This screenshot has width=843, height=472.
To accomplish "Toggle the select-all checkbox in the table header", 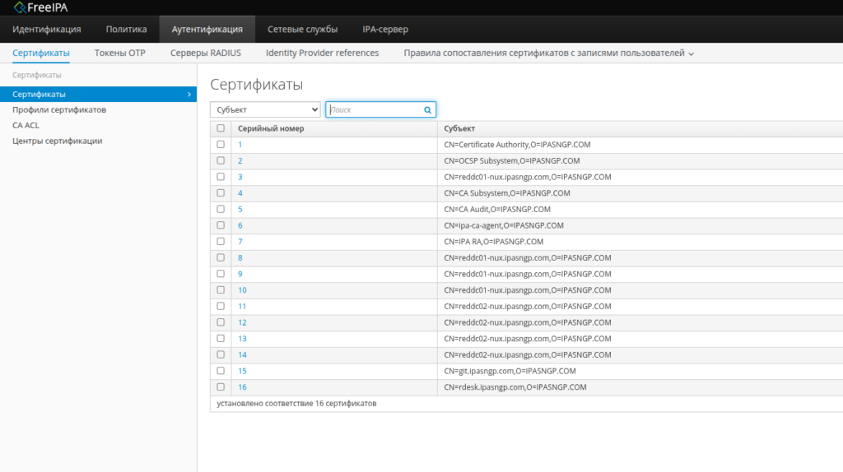I will coord(221,128).
